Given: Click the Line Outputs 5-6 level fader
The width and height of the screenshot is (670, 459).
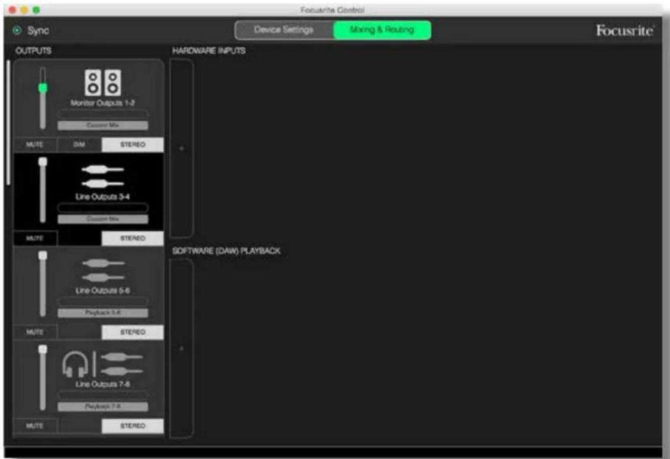Looking at the screenshot, I should [x=43, y=284].
